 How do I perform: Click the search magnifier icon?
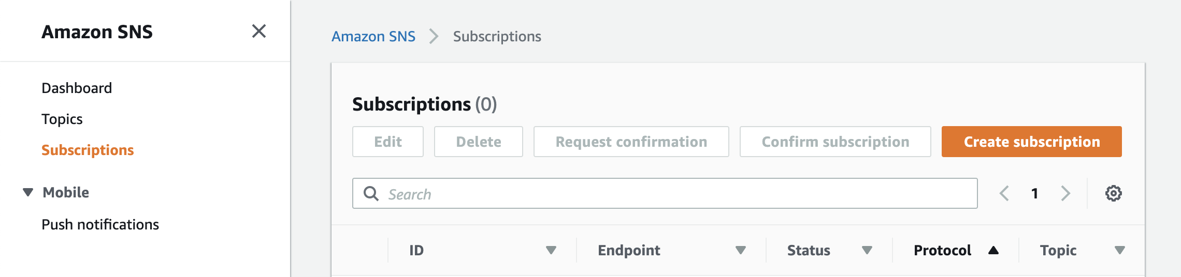[x=371, y=194]
